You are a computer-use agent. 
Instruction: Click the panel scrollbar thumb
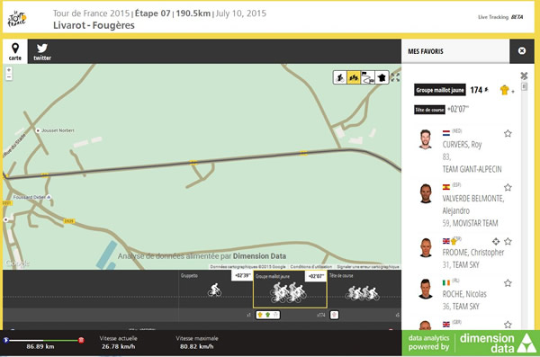[x=524, y=86]
